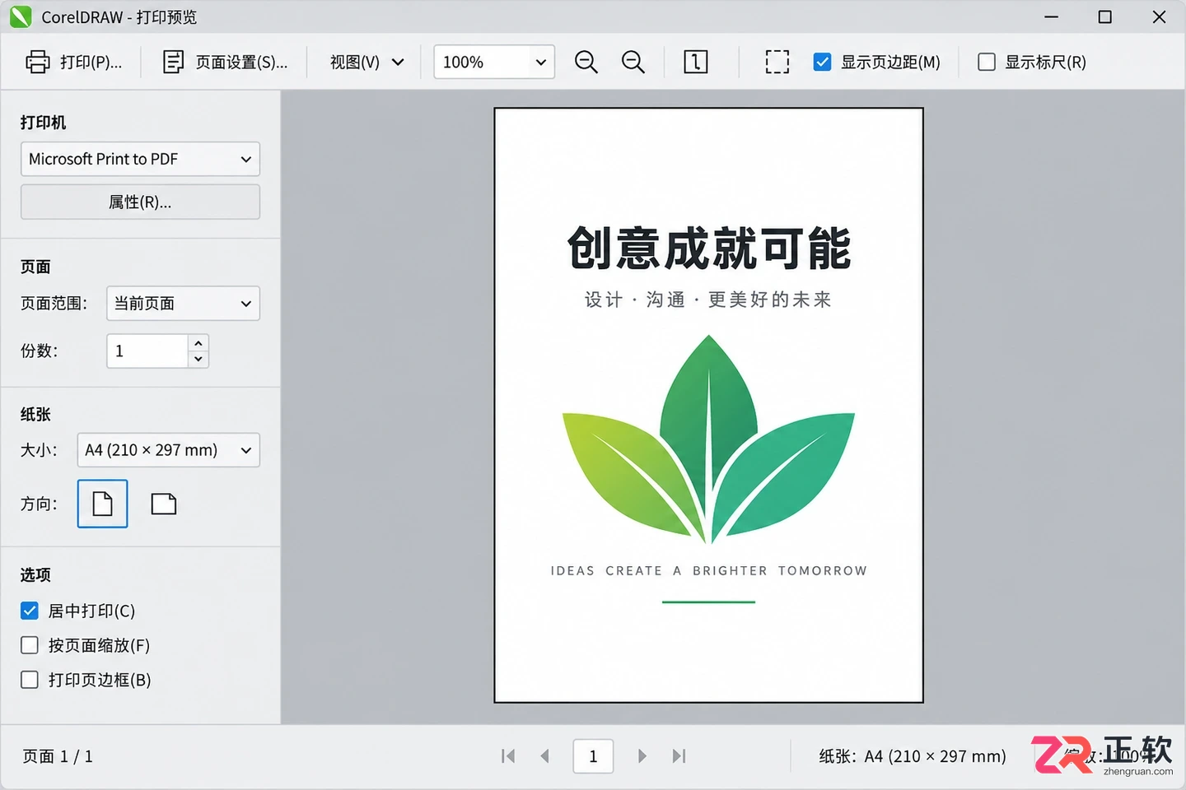Jump to the last page
Screen dimensions: 1186x790
(679, 756)
